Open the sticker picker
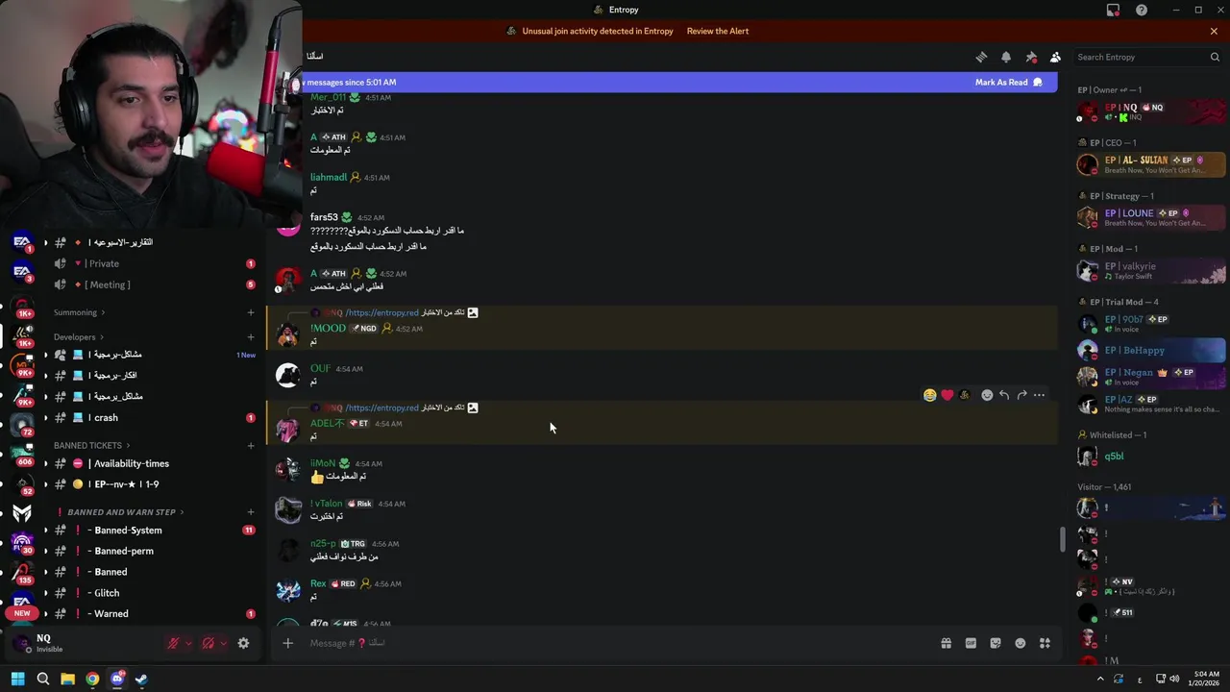This screenshot has height=692, width=1230. click(996, 643)
